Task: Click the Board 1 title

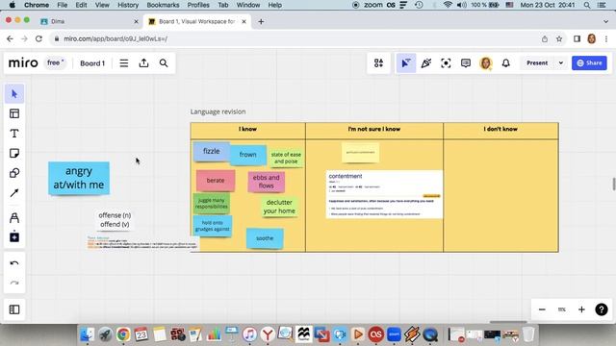Action: [92, 63]
